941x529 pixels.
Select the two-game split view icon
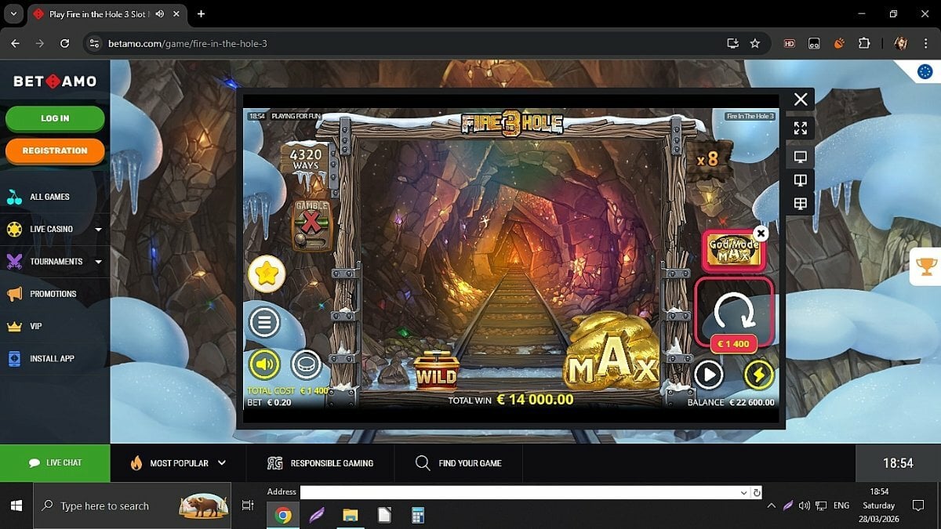(x=800, y=180)
